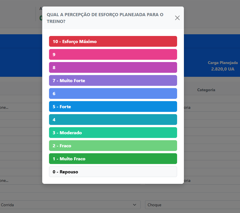Choose effort level 9 in pink

[x=113, y=54]
